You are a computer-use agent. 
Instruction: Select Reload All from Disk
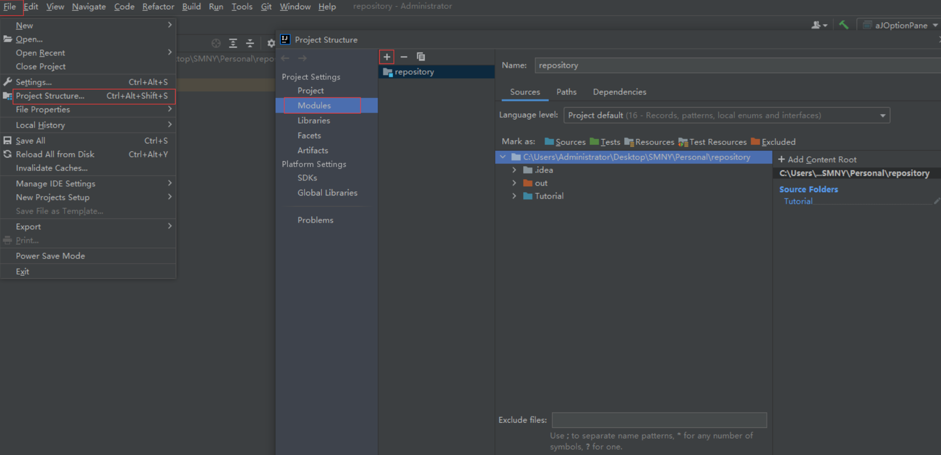click(88, 154)
